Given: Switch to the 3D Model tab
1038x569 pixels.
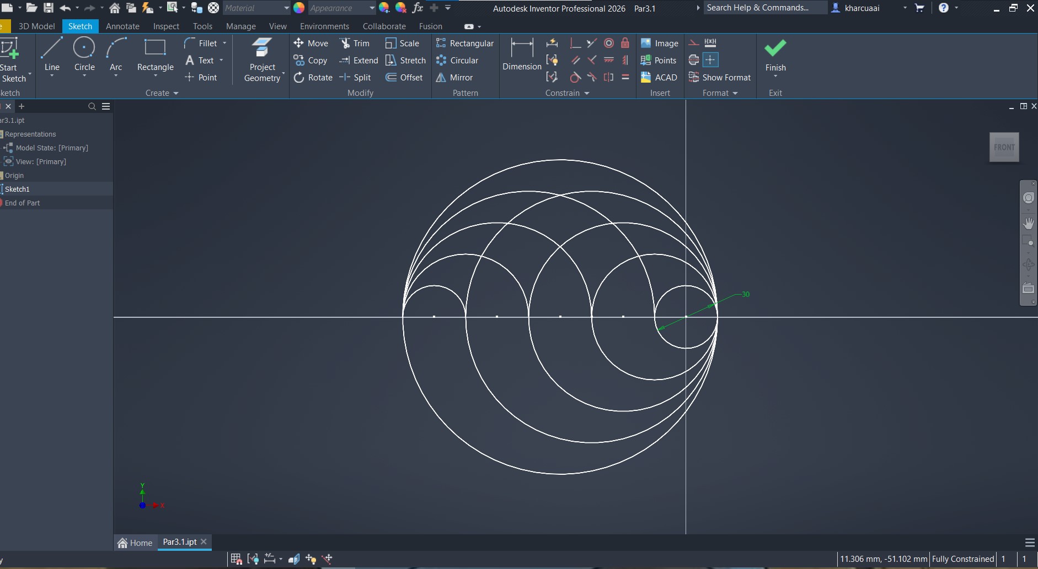Looking at the screenshot, I should [36, 26].
